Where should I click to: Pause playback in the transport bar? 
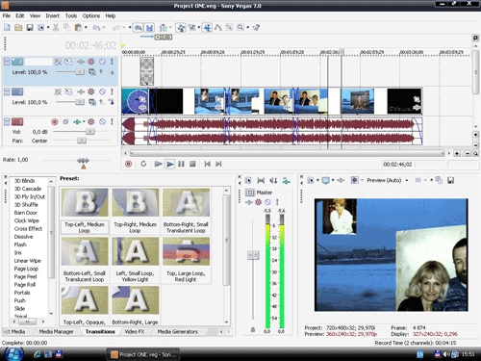click(181, 164)
